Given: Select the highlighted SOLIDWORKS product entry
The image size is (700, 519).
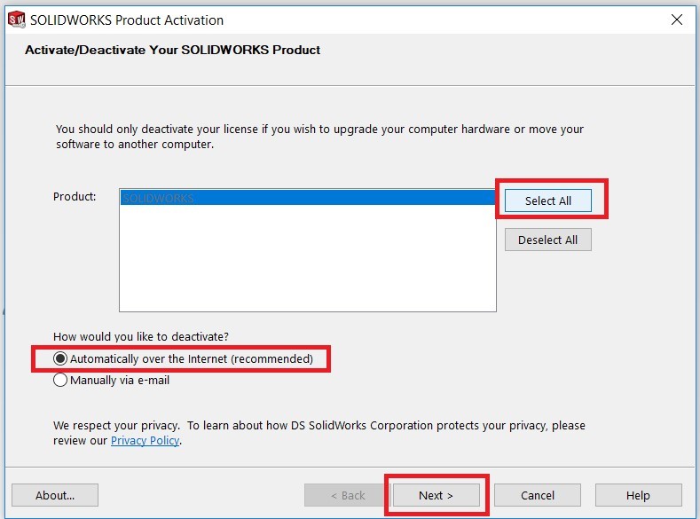Looking at the screenshot, I should pos(308,198).
